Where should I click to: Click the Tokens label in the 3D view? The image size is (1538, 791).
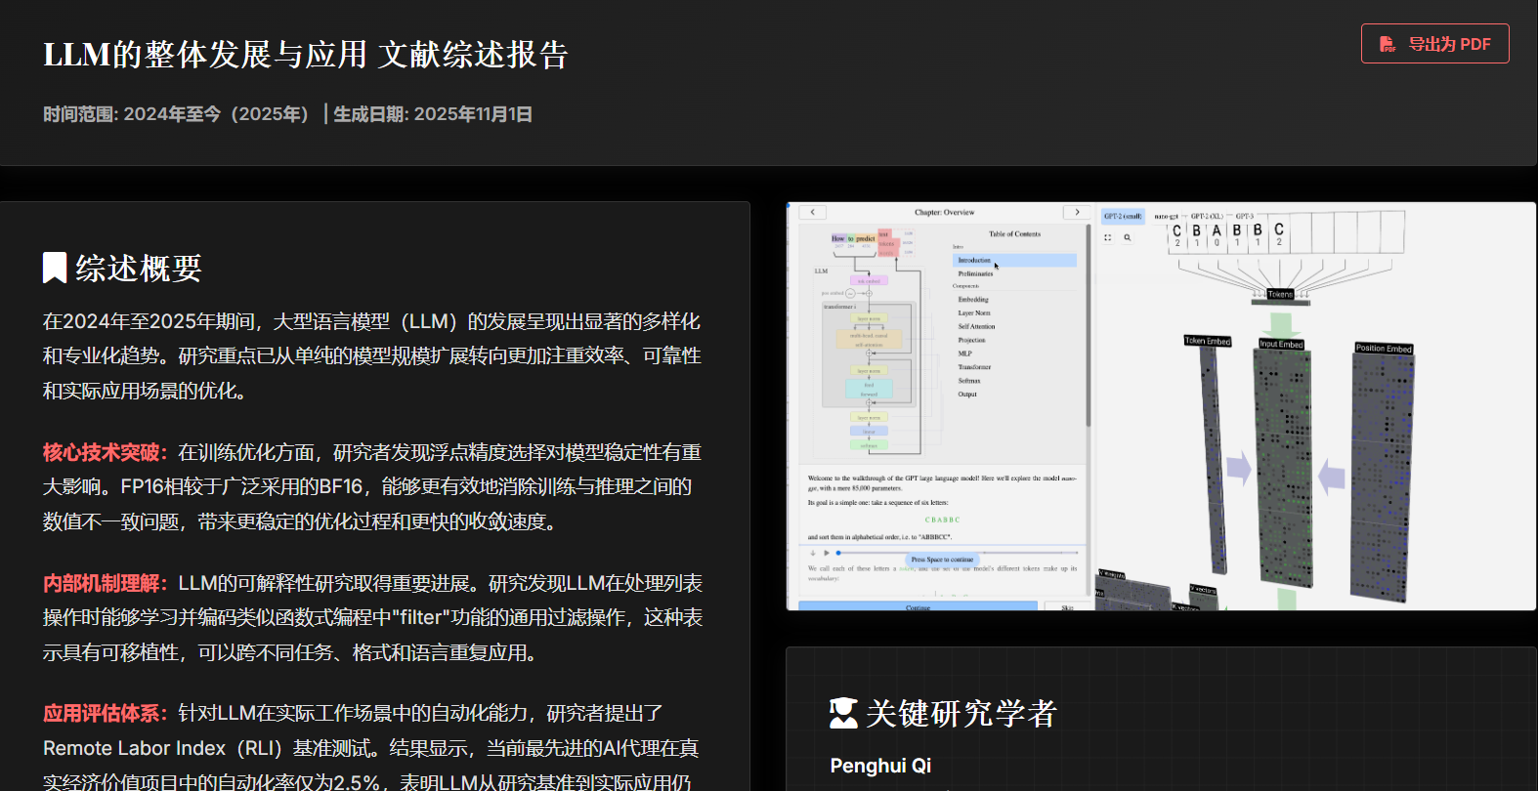[x=1280, y=294]
